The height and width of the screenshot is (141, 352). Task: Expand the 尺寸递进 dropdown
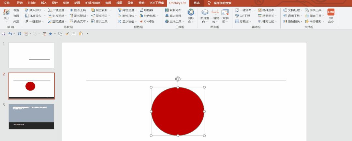tap(66, 10)
